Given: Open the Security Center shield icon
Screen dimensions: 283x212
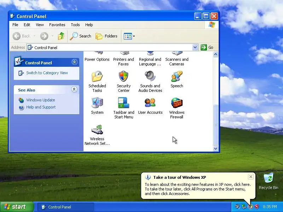Looking at the screenshot, I should tap(123, 76).
